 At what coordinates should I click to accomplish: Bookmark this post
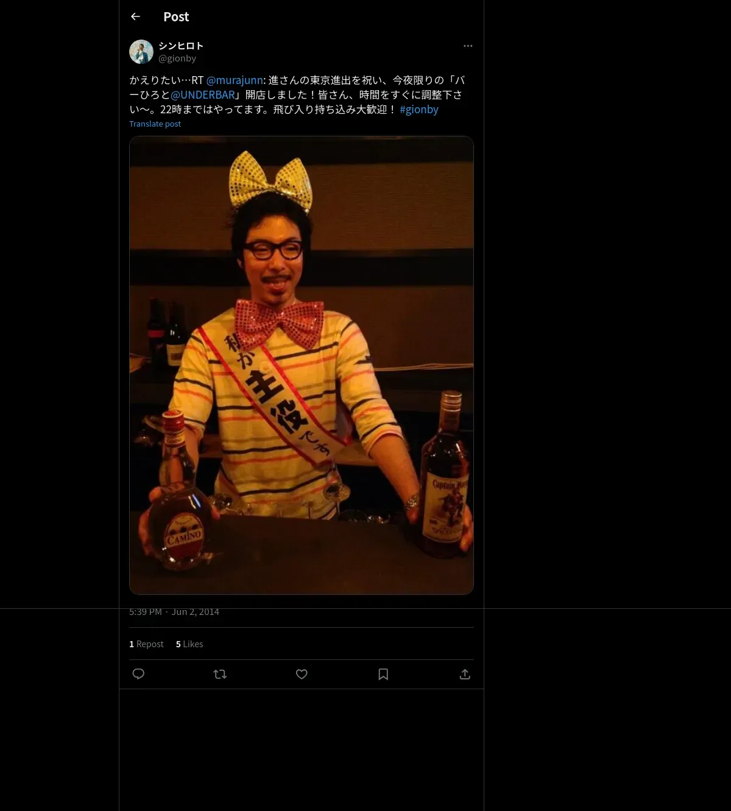pyautogui.click(x=383, y=674)
